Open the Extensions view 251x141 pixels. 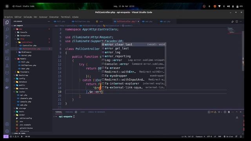(x=7, y=51)
